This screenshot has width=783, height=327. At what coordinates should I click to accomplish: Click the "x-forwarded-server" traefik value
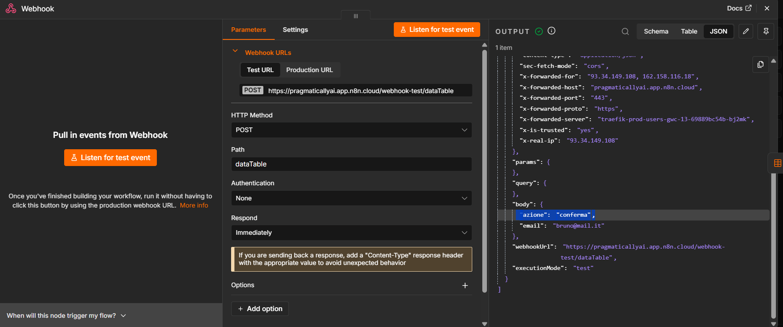point(674,119)
